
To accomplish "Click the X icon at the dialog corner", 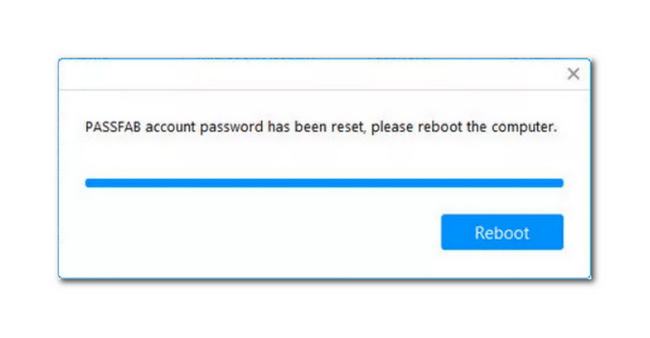I will 573,74.
